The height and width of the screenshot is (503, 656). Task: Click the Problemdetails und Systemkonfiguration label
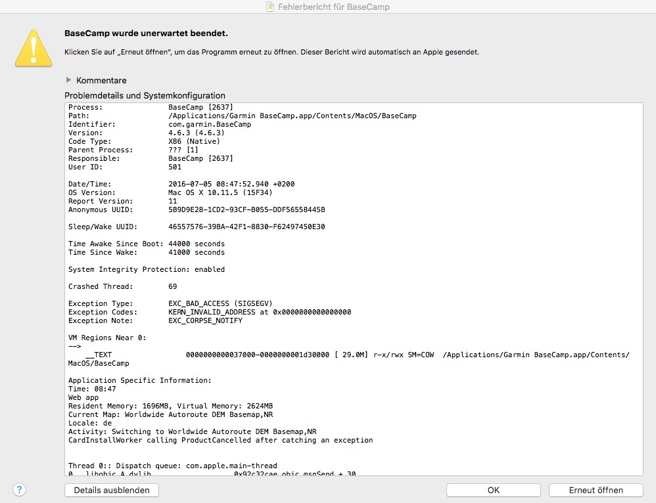[145, 95]
